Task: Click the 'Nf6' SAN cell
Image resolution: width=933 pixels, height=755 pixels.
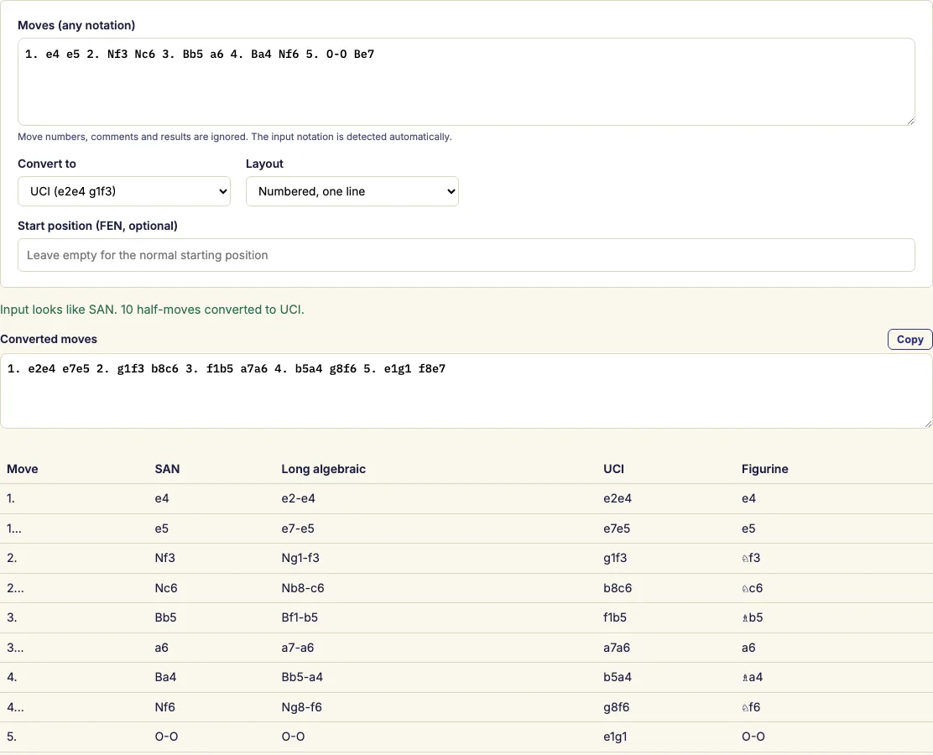Action: click(x=164, y=707)
